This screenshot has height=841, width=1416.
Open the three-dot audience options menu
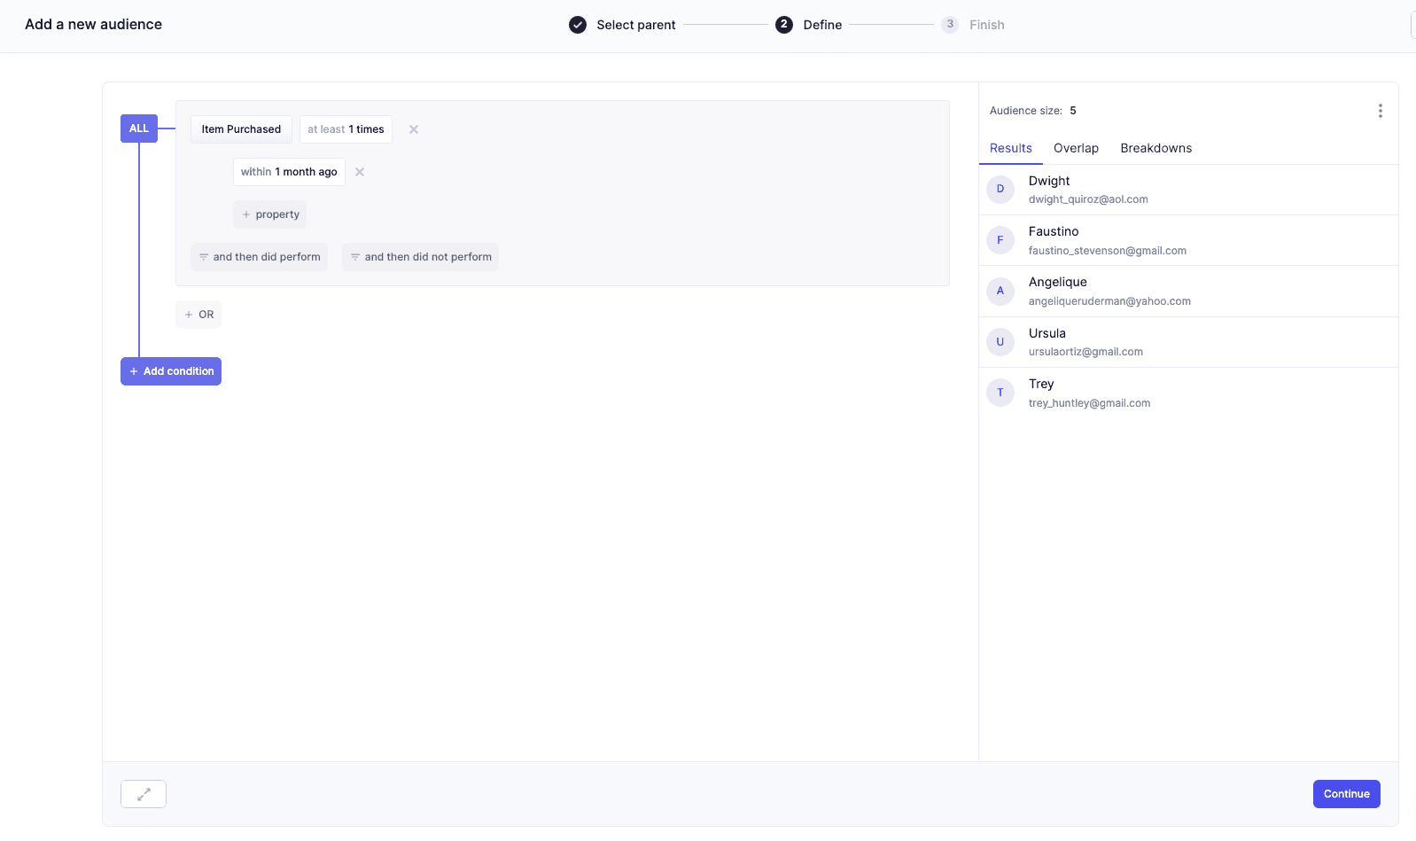tap(1380, 111)
